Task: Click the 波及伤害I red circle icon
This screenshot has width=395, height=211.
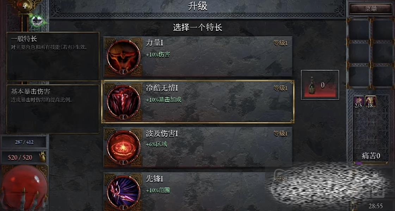Action: [123, 148]
